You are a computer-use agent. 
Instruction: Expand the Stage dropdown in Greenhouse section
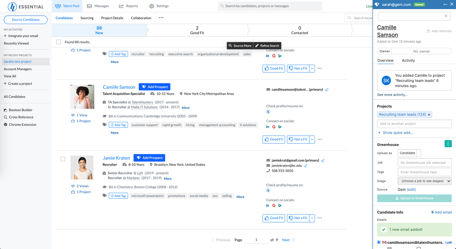point(425,181)
